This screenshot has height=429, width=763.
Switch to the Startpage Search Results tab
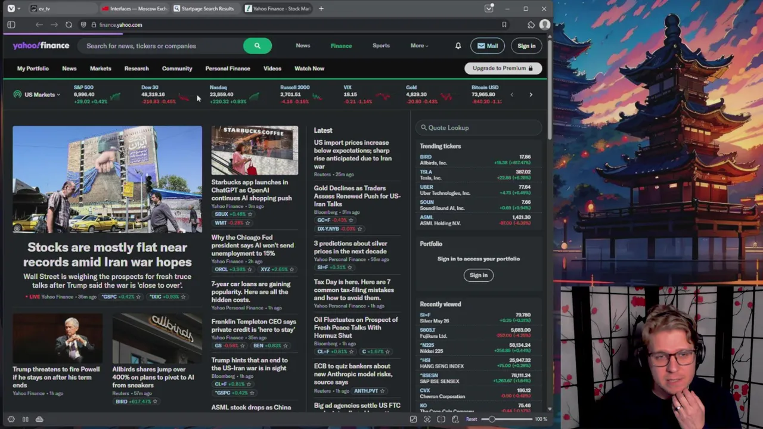(x=204, y=8)
